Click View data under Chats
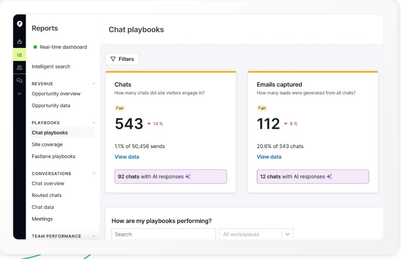This screenshot has height=259, width=401. click(x=127, y=157)
